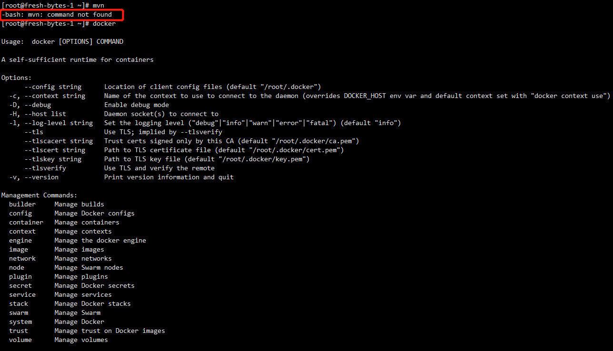Screen dimensions: 613x351
Task: Click the '--tlsverify' option text
Action: coord(45,168)
